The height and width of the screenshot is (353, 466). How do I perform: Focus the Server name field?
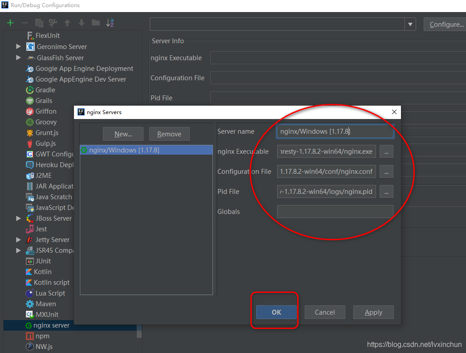335,131
